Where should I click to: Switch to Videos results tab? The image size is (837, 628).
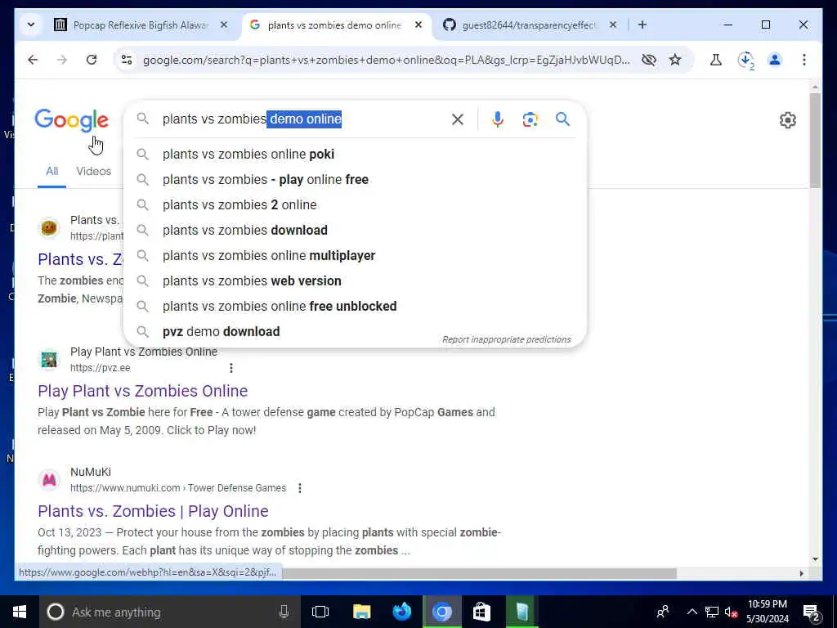[93, 172]
